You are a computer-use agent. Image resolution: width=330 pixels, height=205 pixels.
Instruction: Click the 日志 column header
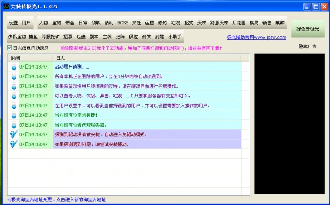pyautogui.click(x=146, y=58)
